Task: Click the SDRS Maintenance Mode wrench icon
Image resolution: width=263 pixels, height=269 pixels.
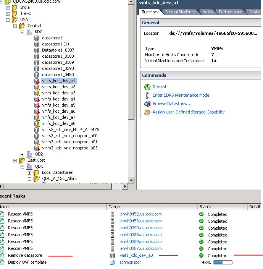Action: point(147,96)
